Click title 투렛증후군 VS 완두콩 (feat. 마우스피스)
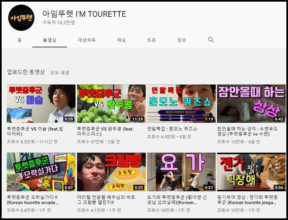The image size is (288, 220). [x=105, y=131]
